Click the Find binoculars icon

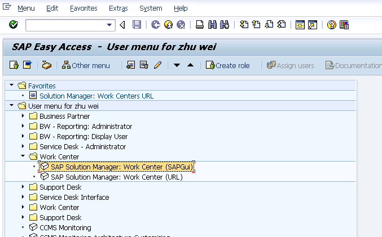coord(212,25)
